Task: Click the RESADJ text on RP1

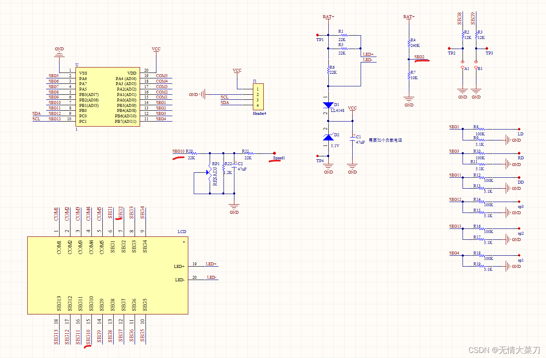Action: point(216,176)
